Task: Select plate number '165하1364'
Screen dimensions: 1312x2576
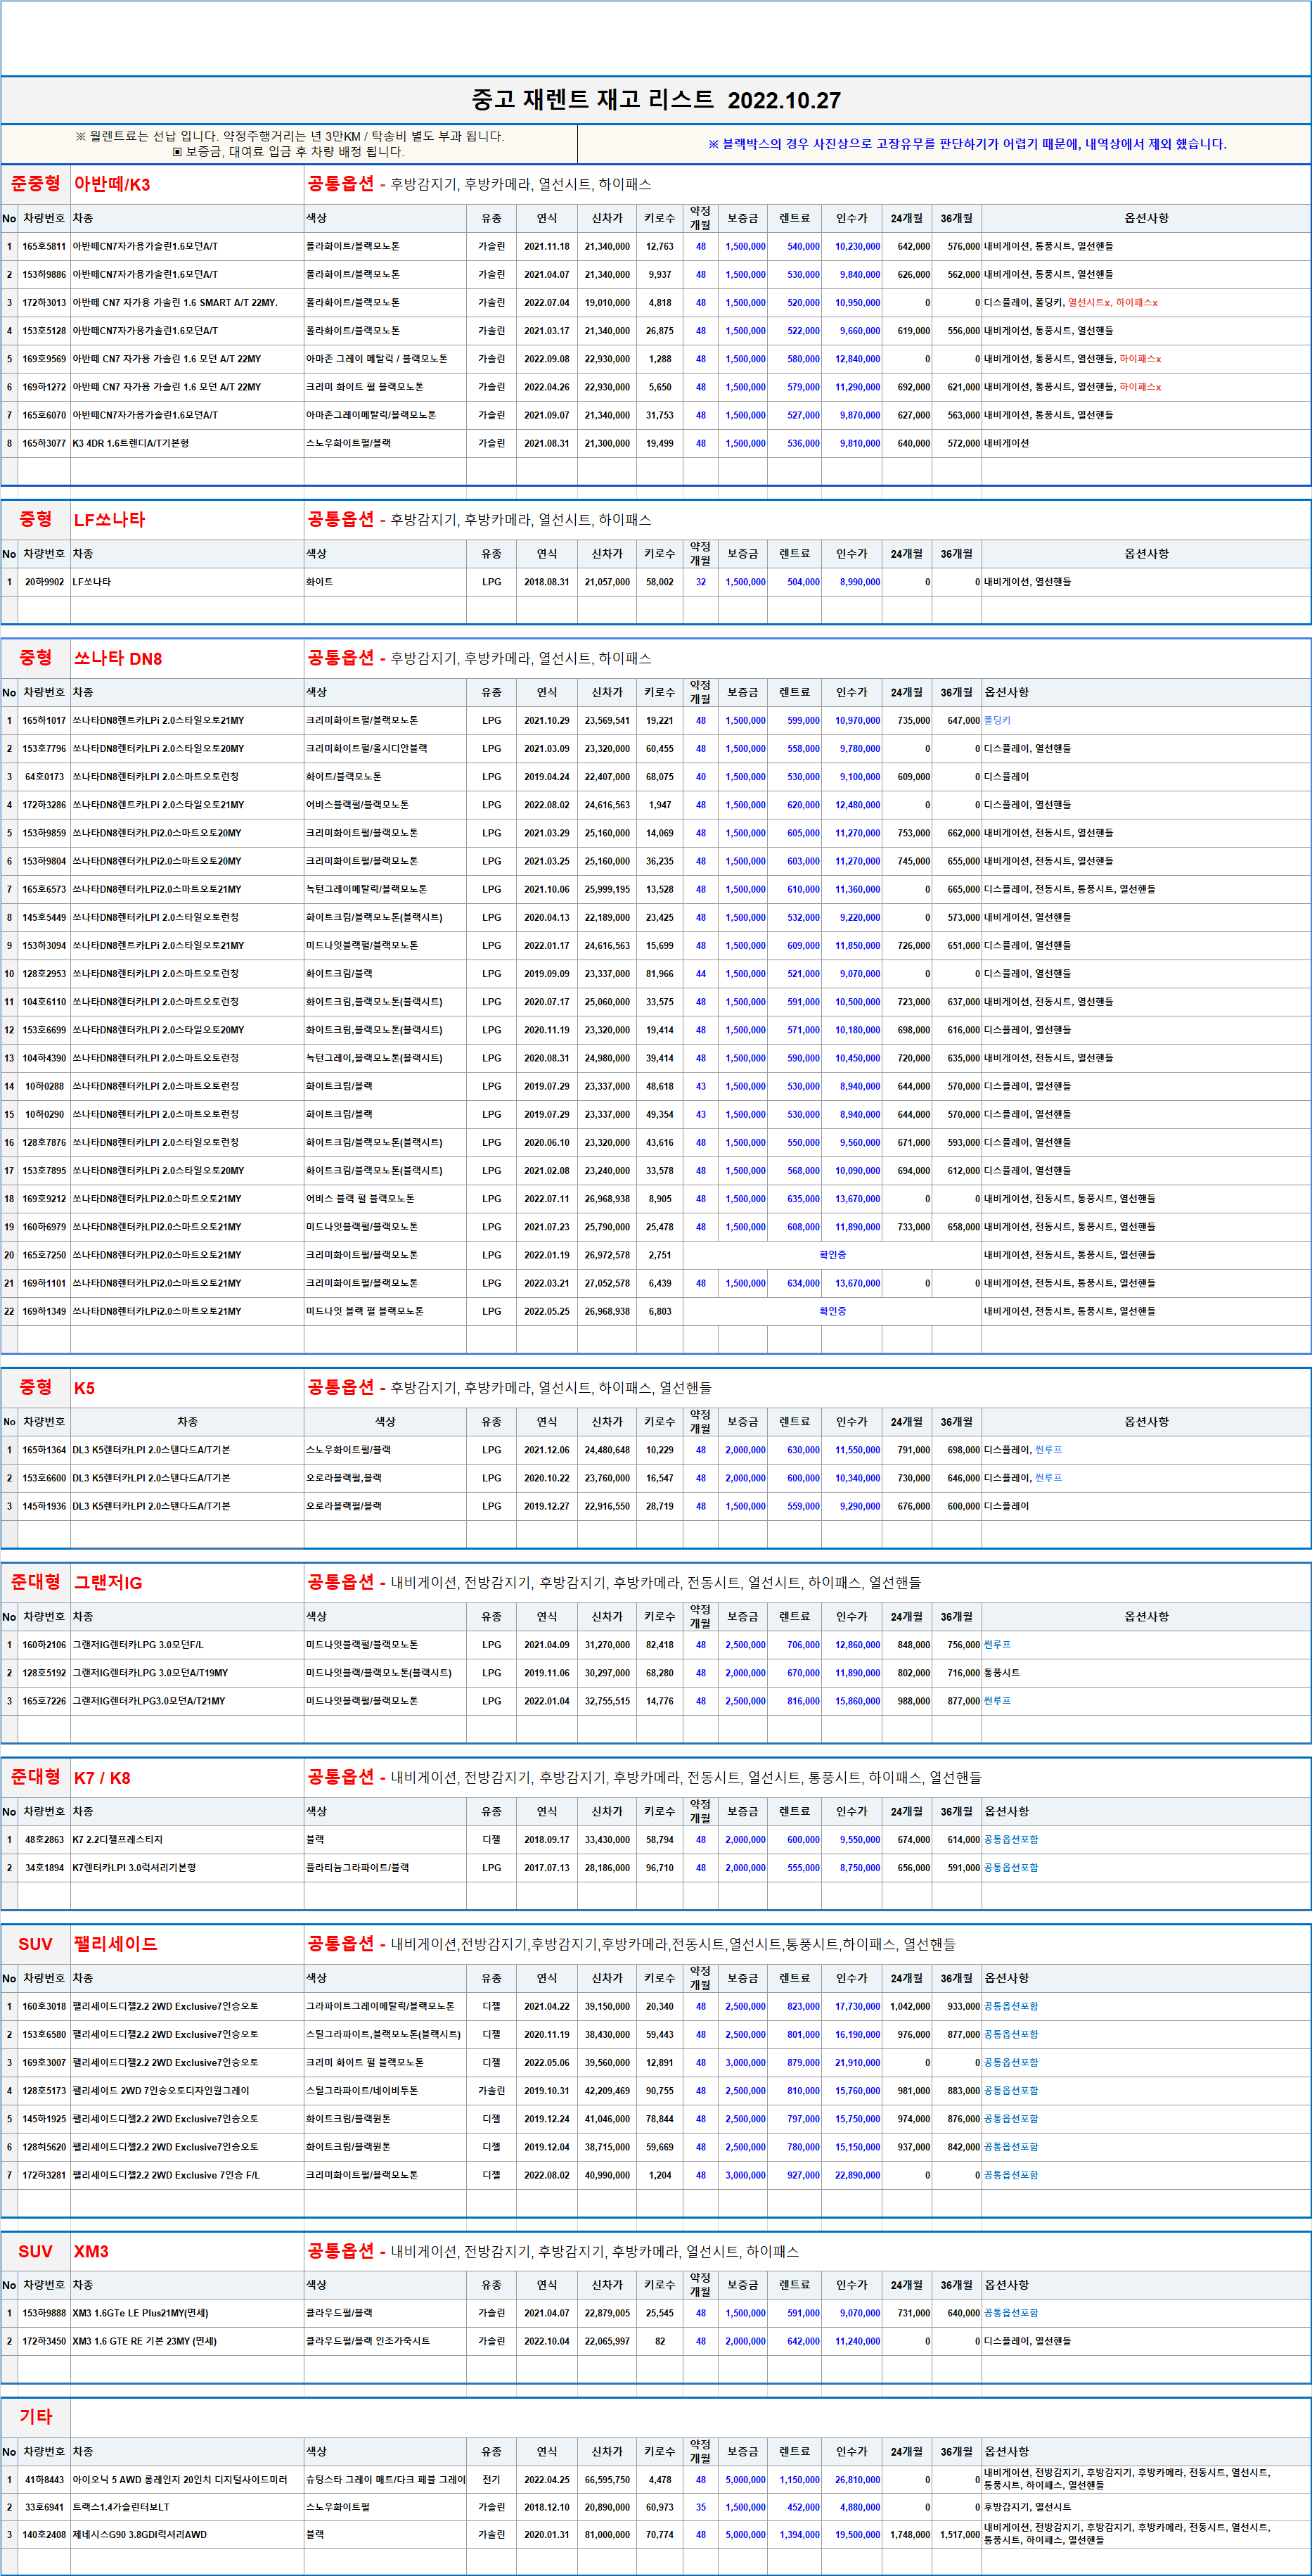Action: click(44, 1450)
